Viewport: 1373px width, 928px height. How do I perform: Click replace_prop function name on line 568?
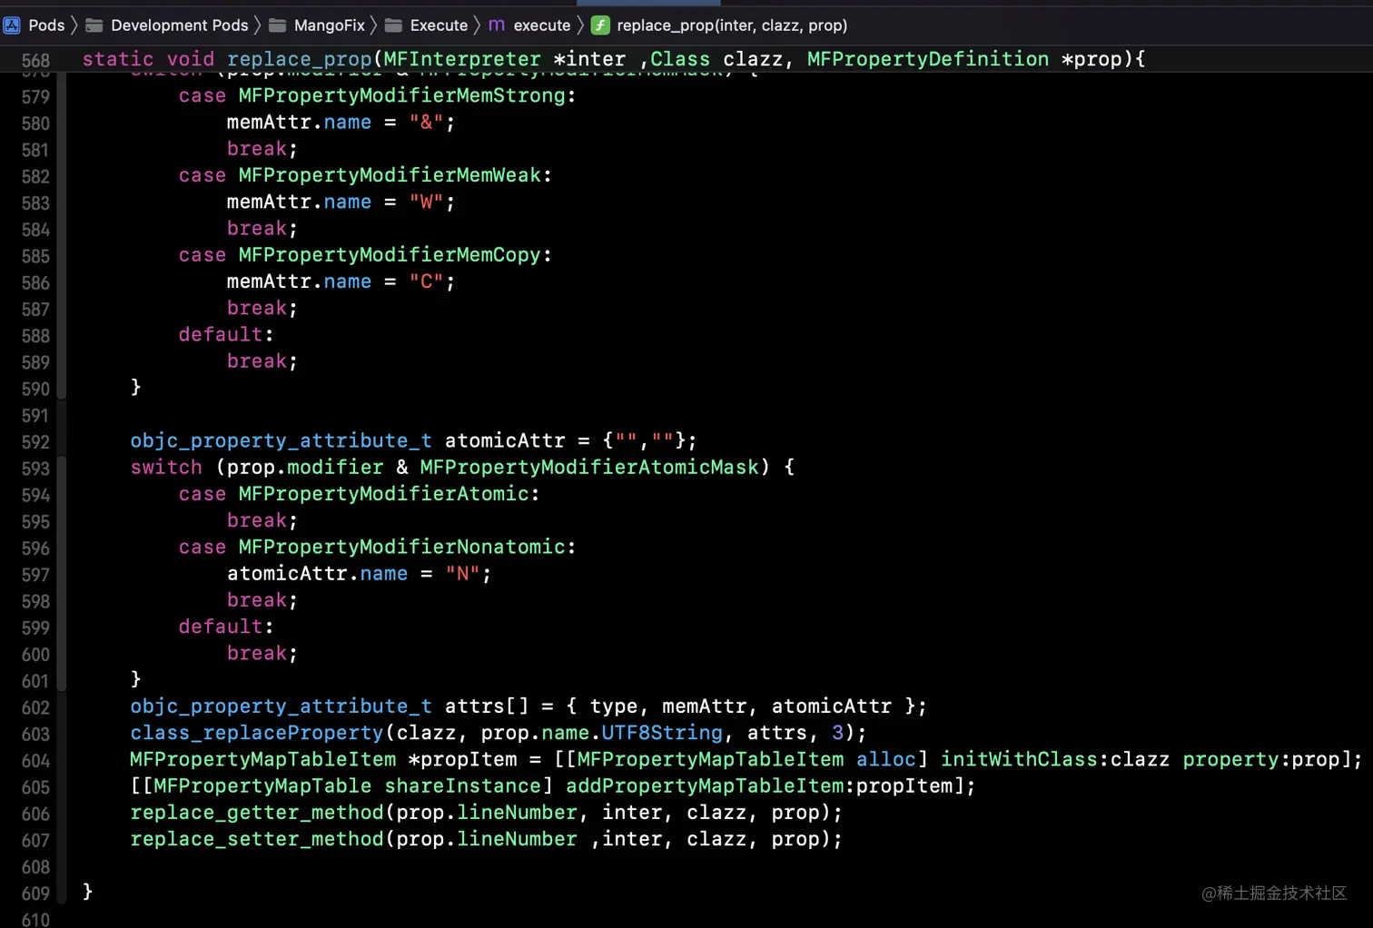click(x=300, y=59)
